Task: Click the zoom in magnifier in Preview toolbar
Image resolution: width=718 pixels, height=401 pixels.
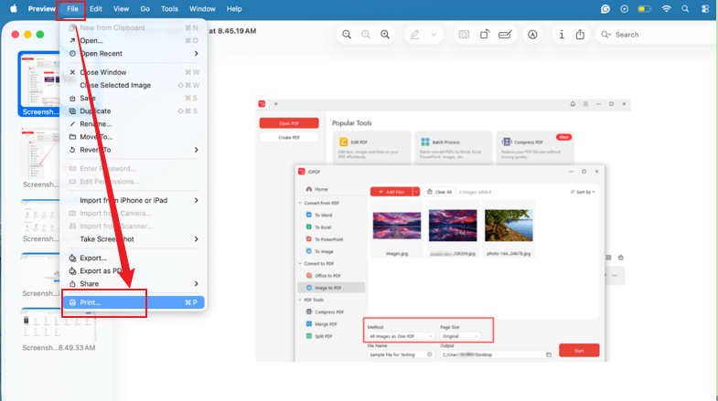Action: tap(385, 35)
